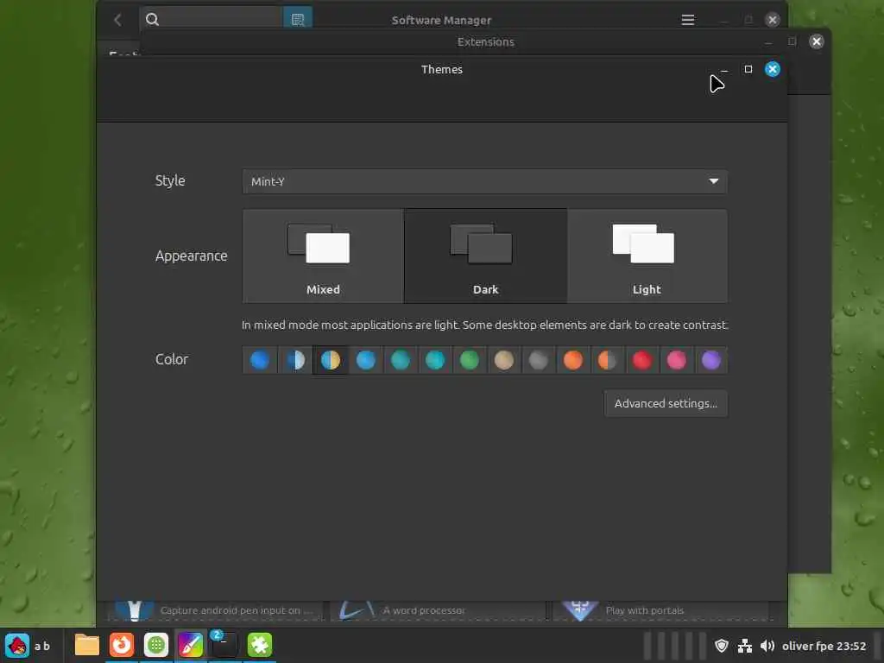Open the shield update tray icon

tap(721, 646)
